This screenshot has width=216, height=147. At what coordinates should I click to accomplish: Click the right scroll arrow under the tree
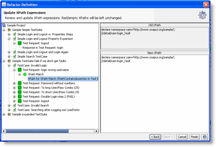[x=96, y=131]
